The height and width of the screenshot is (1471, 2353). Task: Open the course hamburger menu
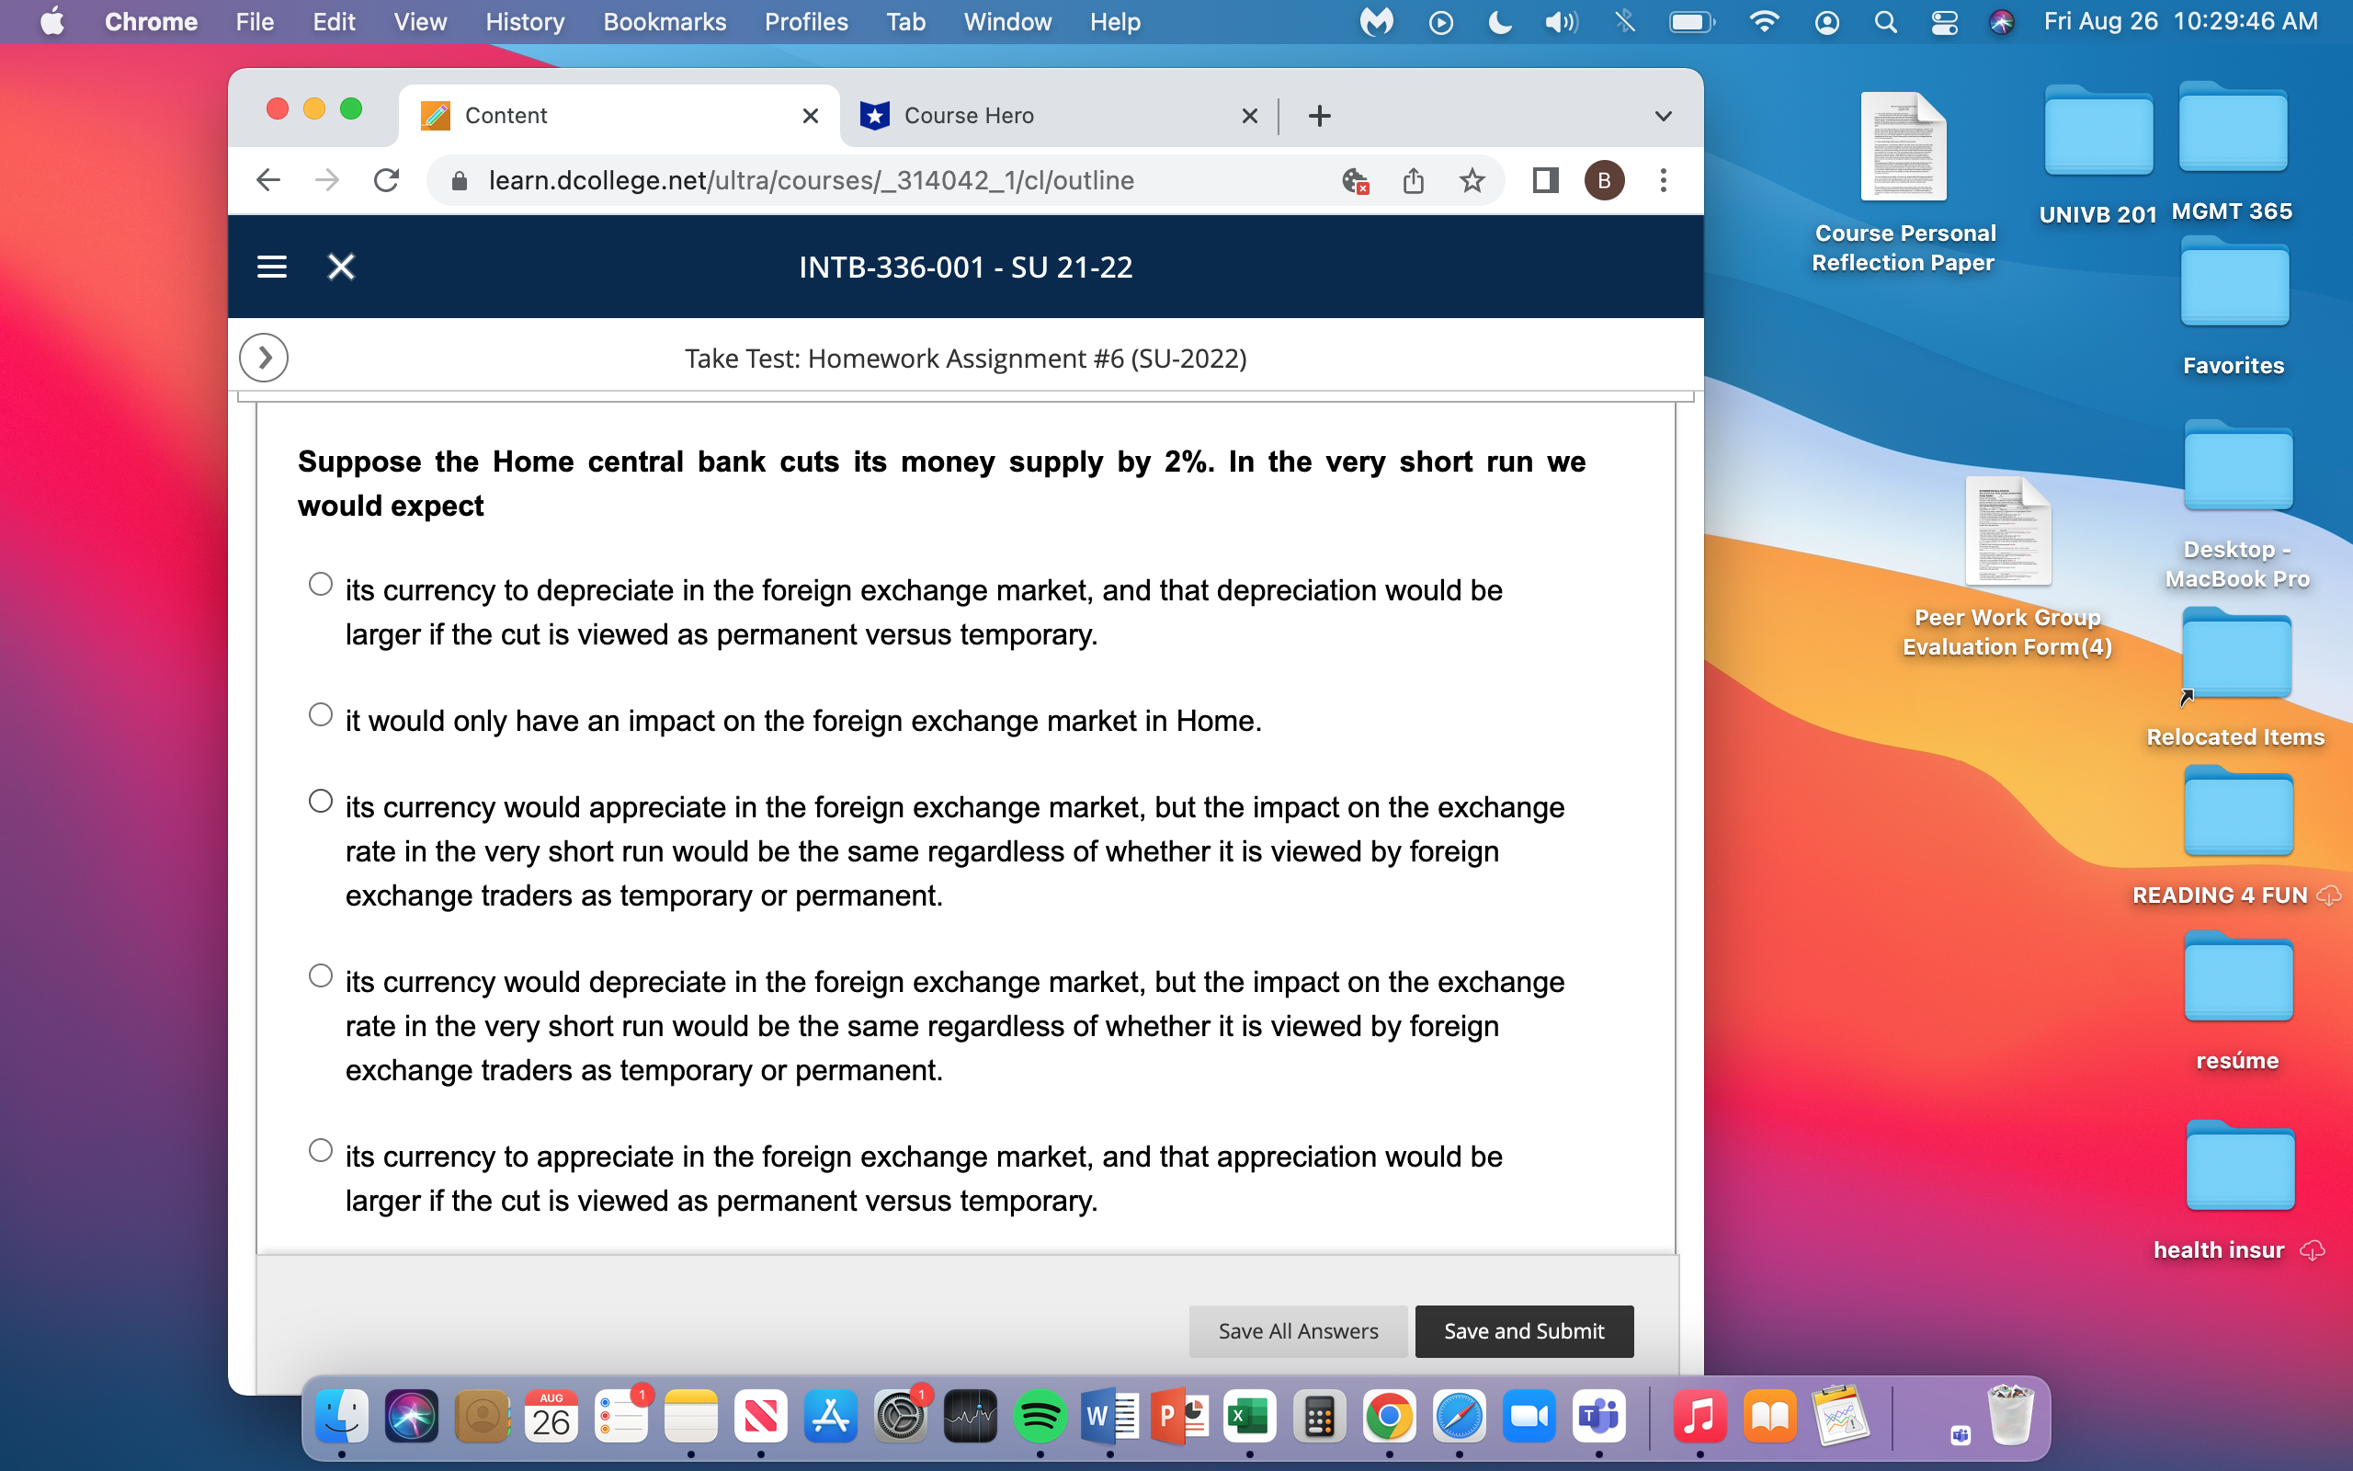coord(271,266)
